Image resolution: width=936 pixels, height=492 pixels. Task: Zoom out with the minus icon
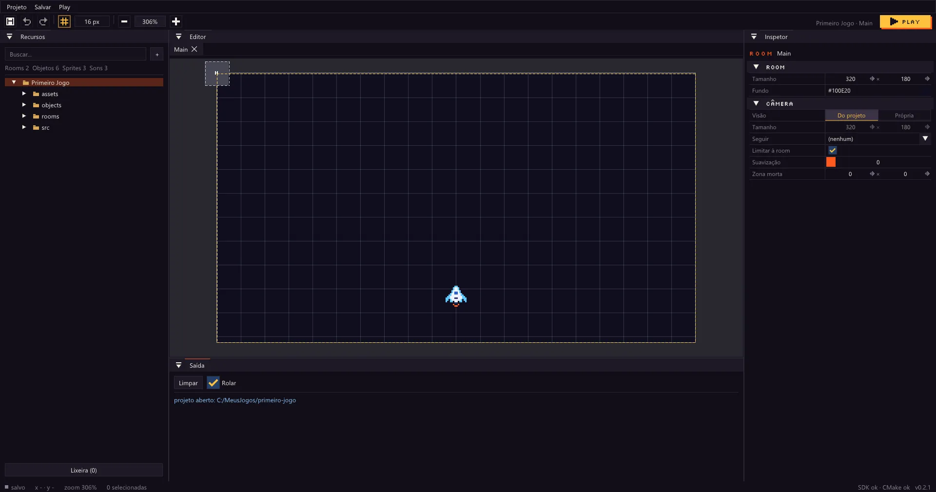point(124,21)
